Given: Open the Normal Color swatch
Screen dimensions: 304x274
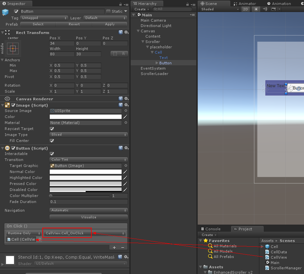Looking at the screenshot, I should (85, 172).
